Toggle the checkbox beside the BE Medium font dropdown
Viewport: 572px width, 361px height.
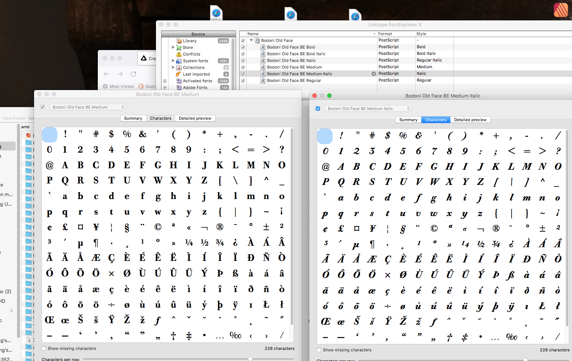43,107
